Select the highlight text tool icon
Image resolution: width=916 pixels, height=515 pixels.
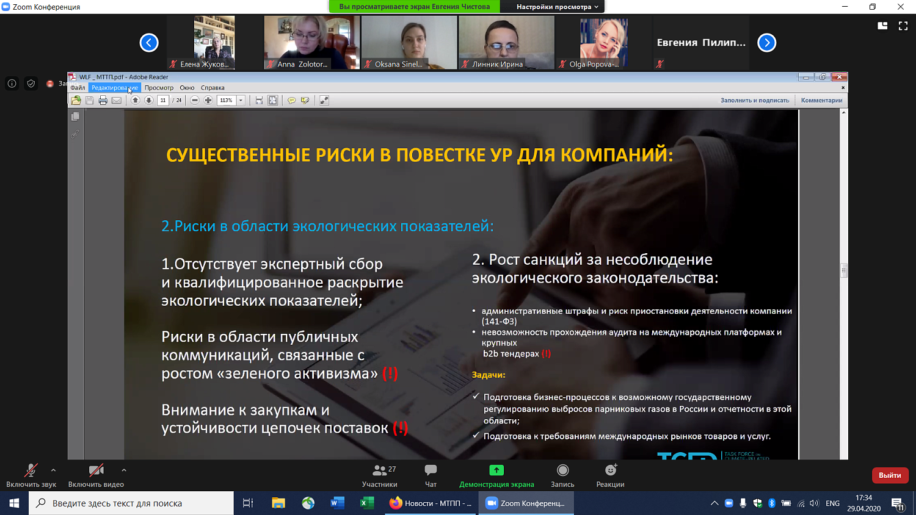305,100
